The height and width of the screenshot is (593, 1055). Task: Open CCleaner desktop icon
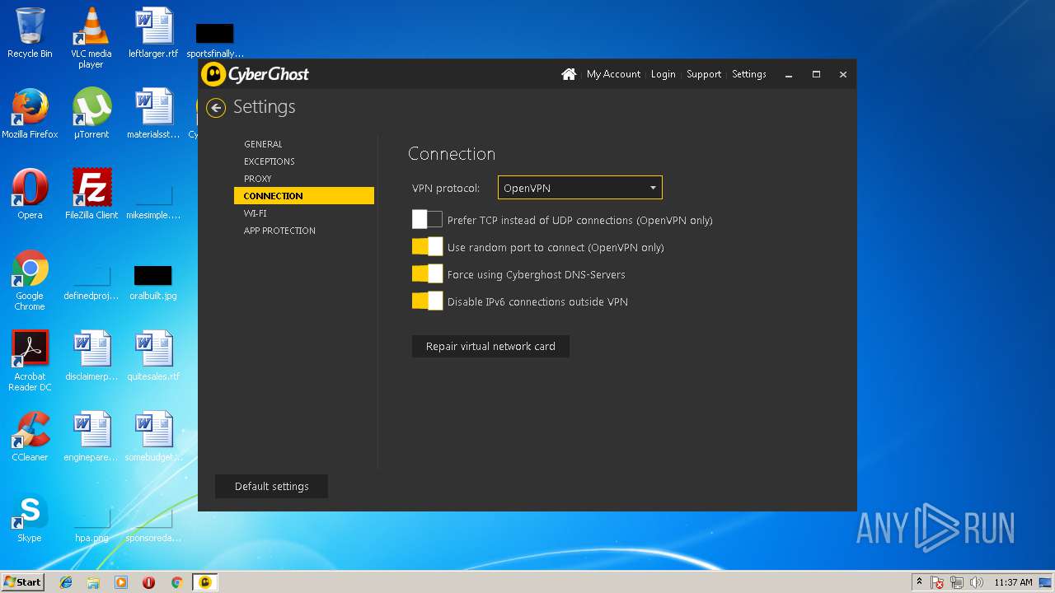click(30, 437)
